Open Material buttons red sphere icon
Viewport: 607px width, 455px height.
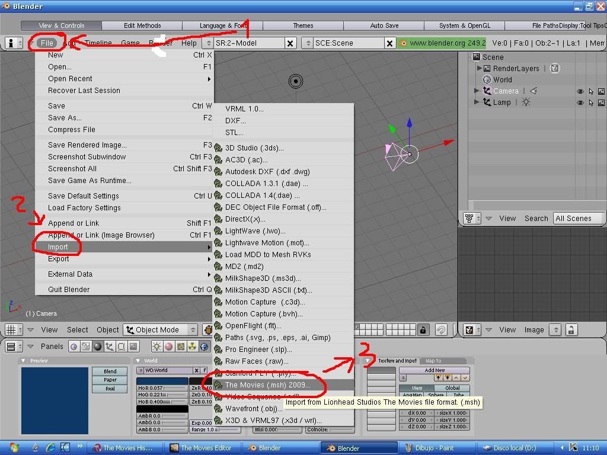(x=169, y=346)
